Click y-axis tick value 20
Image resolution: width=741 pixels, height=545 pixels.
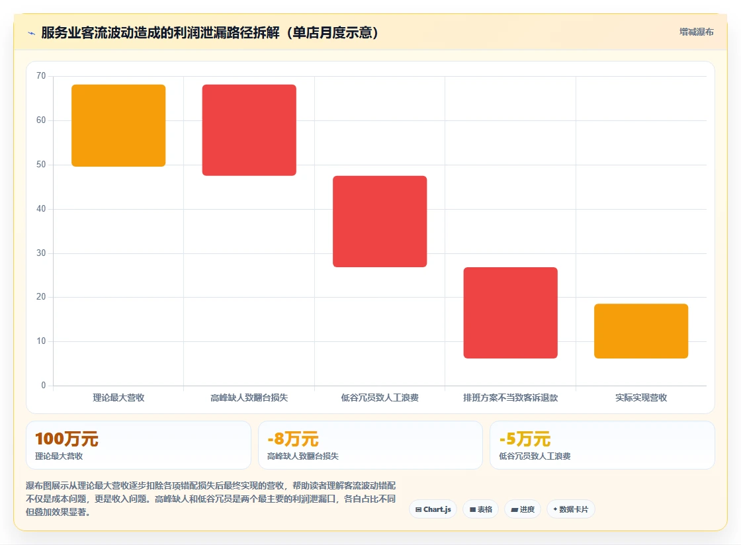(41, 297)
